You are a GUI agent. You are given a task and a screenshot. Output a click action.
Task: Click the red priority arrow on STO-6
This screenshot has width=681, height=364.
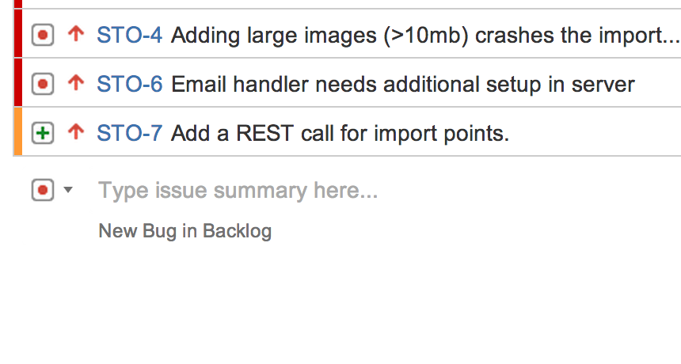[x=76, y=83]
